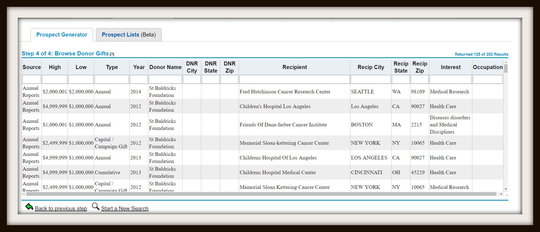Click the horizontal scrollbar right arrow
Viewport: 540px width, 232px height.
tap(501, 194)
